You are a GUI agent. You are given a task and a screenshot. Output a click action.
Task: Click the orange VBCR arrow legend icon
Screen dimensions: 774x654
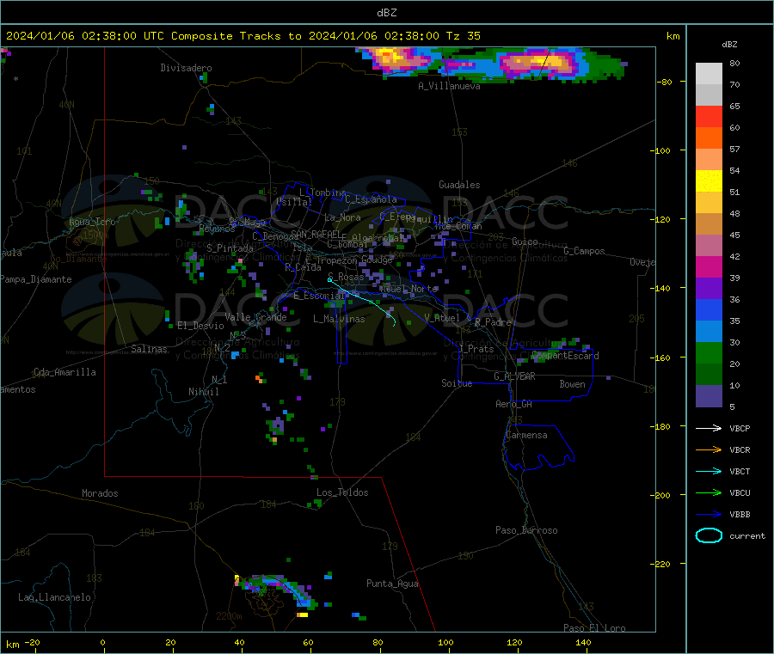pyautogui.click(x=709, y=449)
